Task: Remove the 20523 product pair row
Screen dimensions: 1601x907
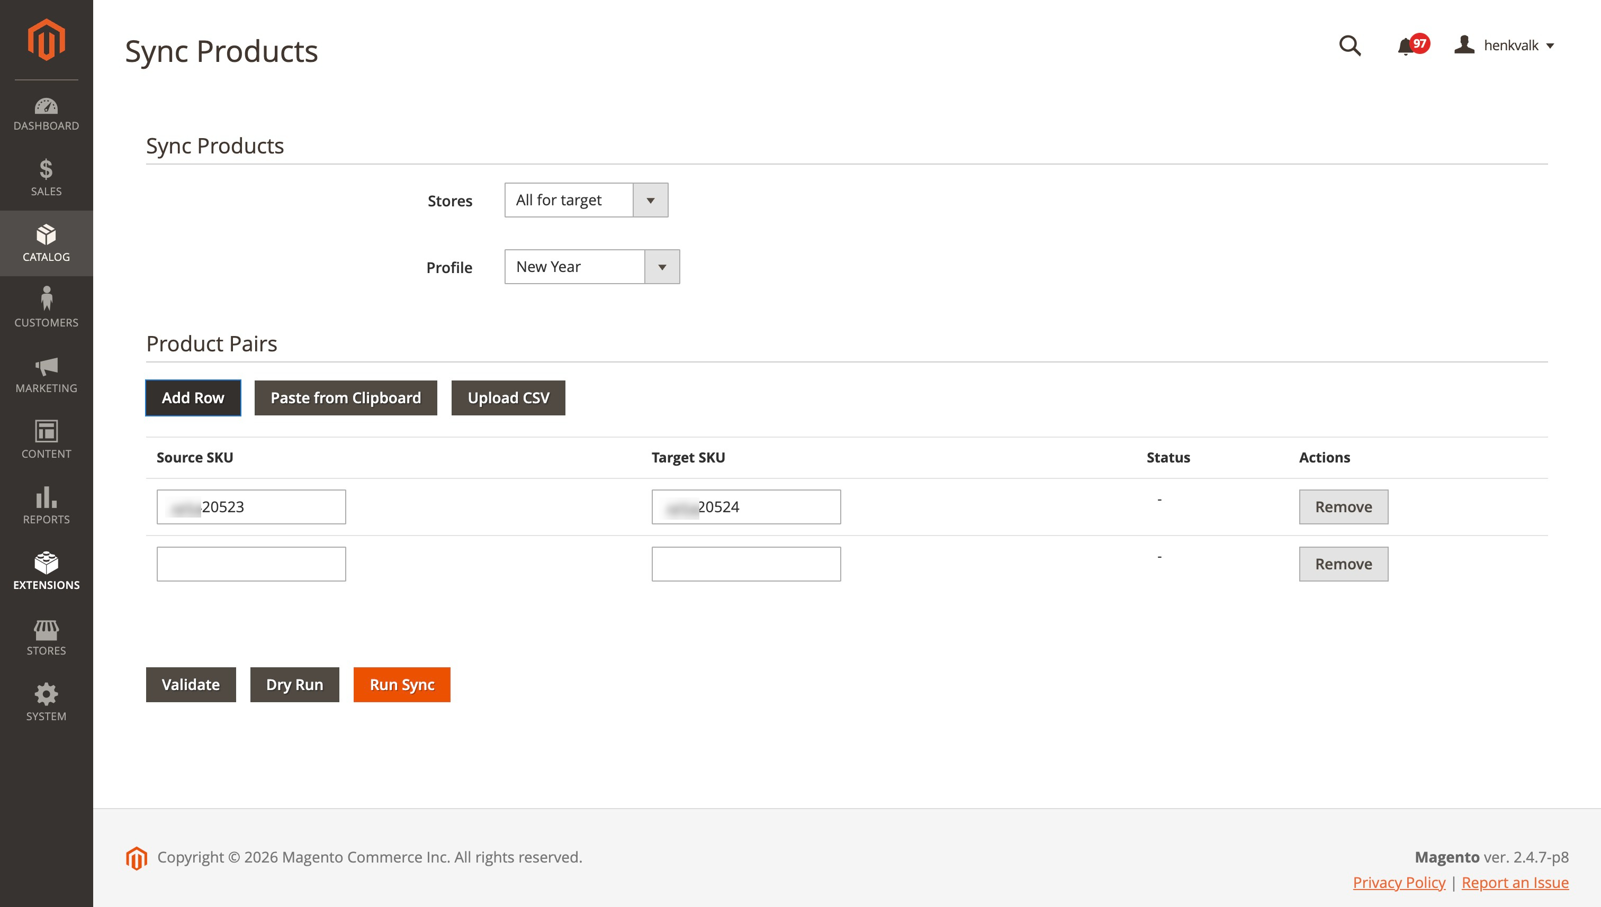Action: 1343,506
